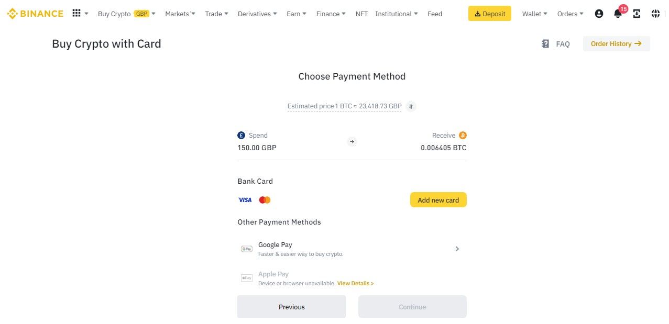Open Order History
The height and width of the screenshot is (324, 669).
click(616, 44)
